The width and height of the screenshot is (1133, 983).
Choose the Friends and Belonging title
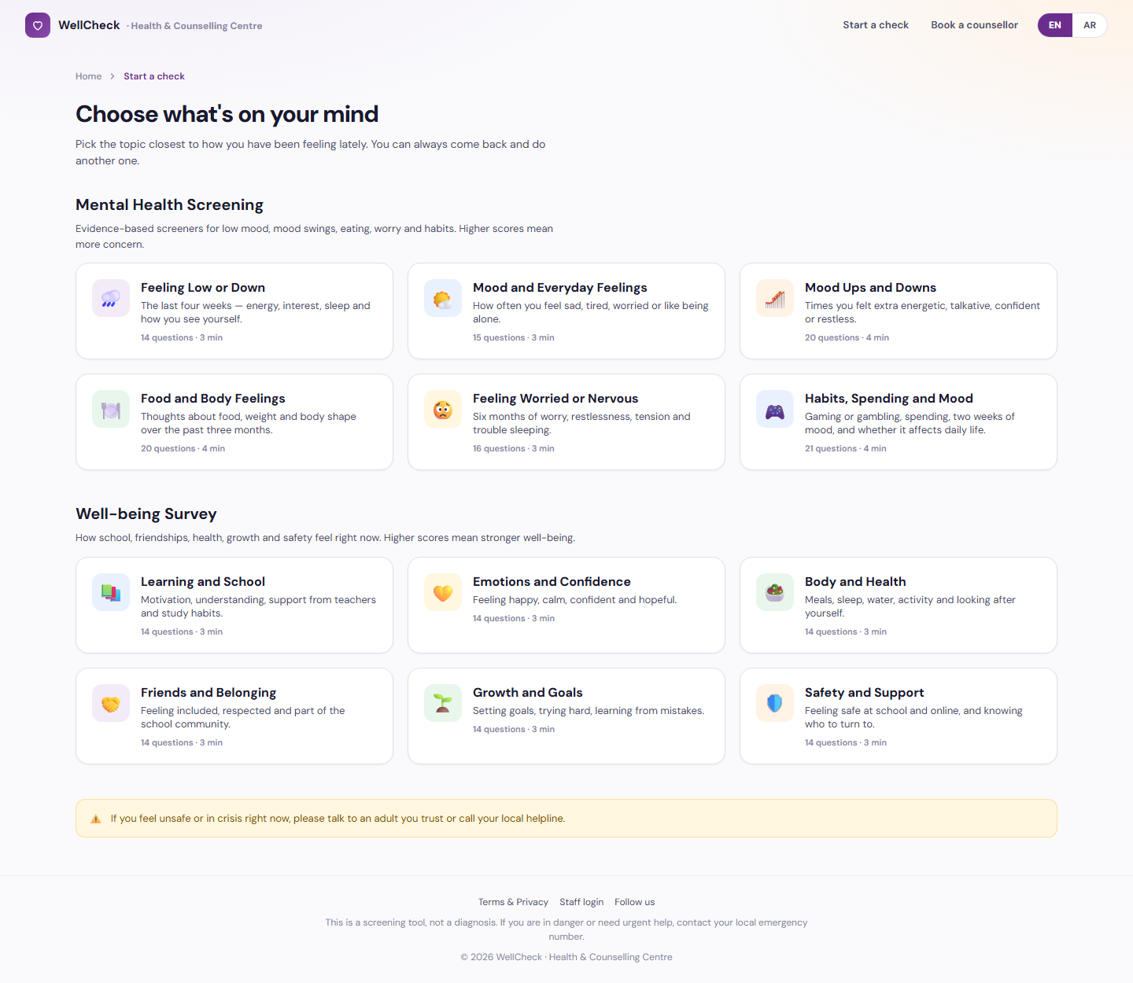pos(209,693)
